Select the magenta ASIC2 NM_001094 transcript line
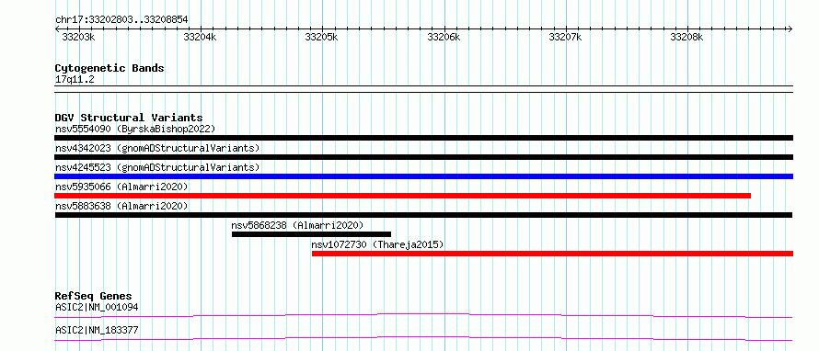Screen dimensions: 819x351 pos(423,315)
